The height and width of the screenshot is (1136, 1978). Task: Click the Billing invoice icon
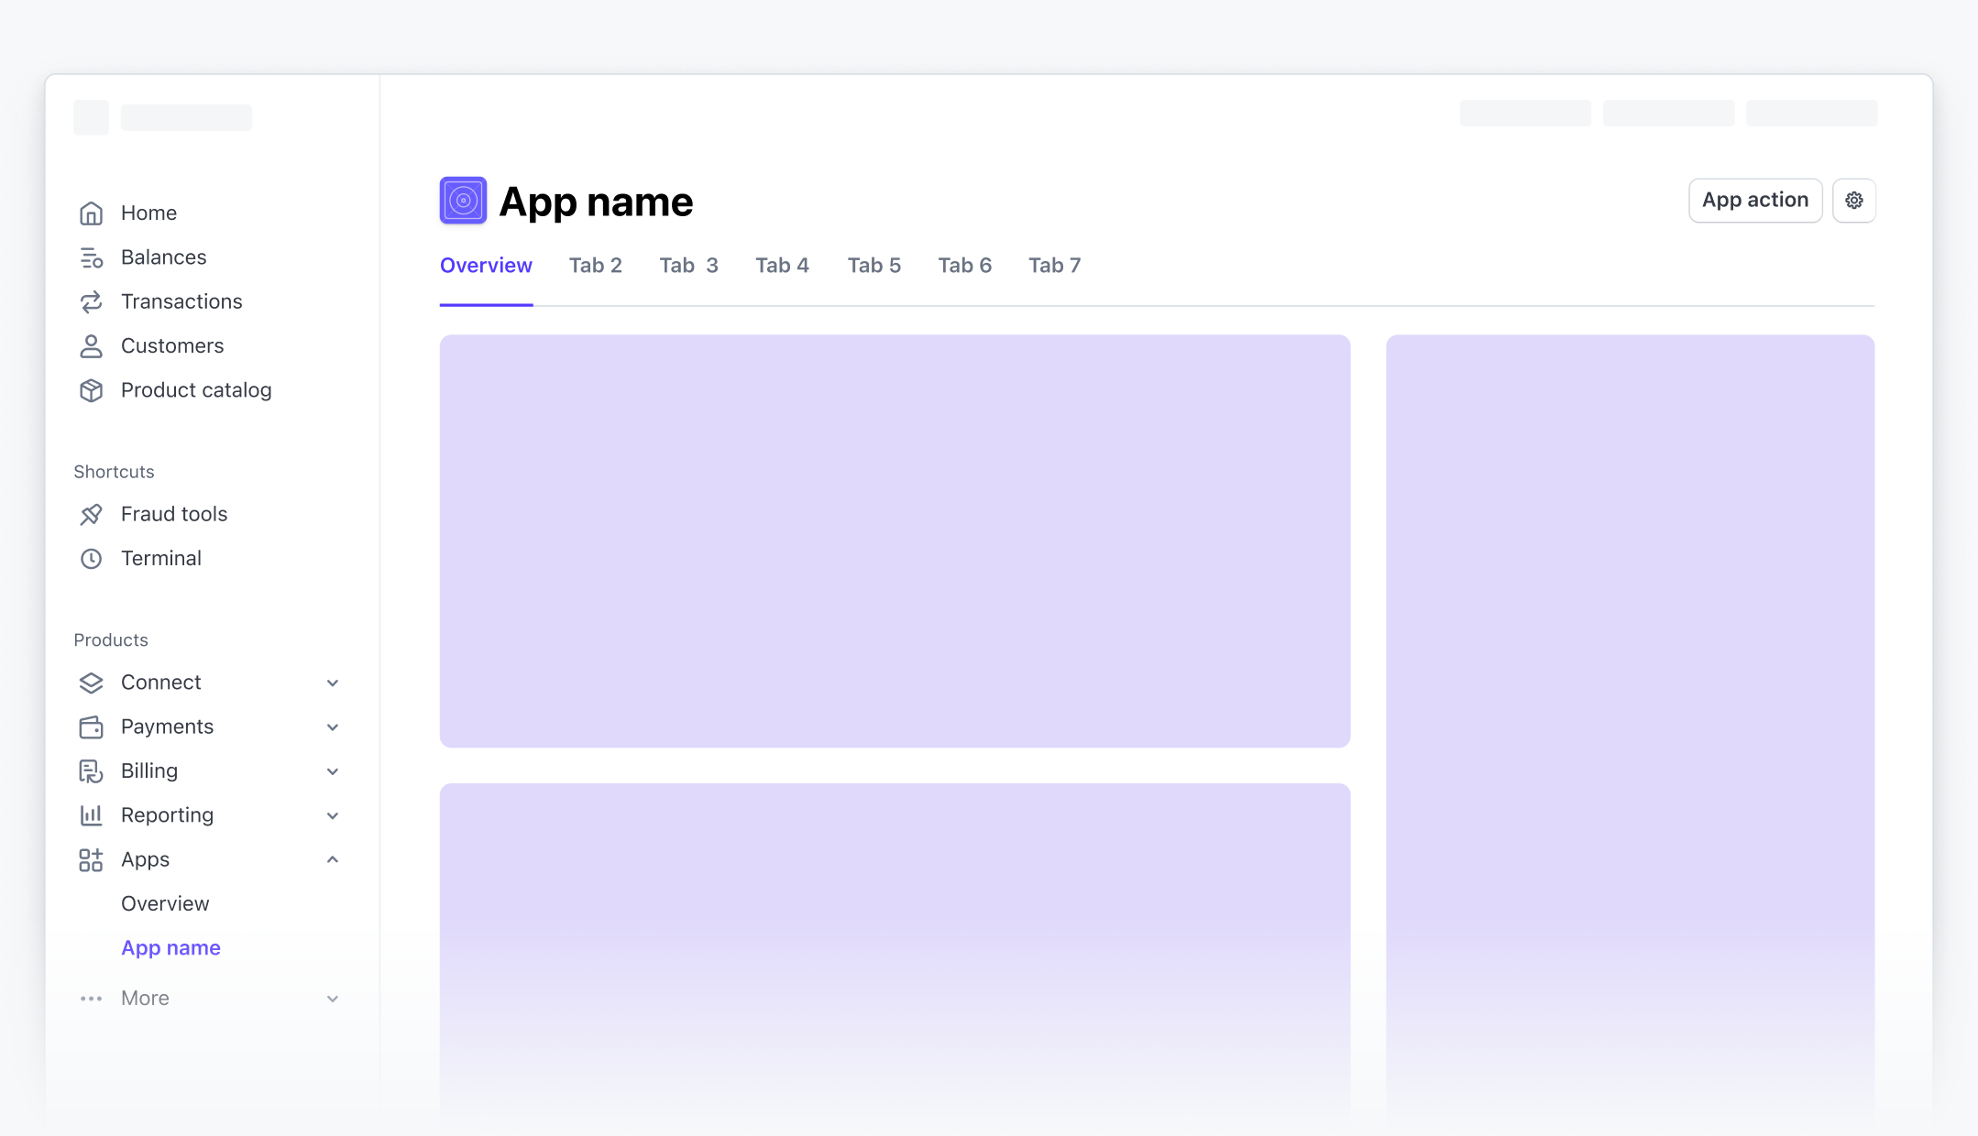tap(91, 771)
